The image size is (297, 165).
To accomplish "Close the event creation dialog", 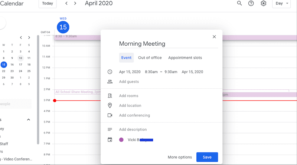I will [x=214, y=37].
